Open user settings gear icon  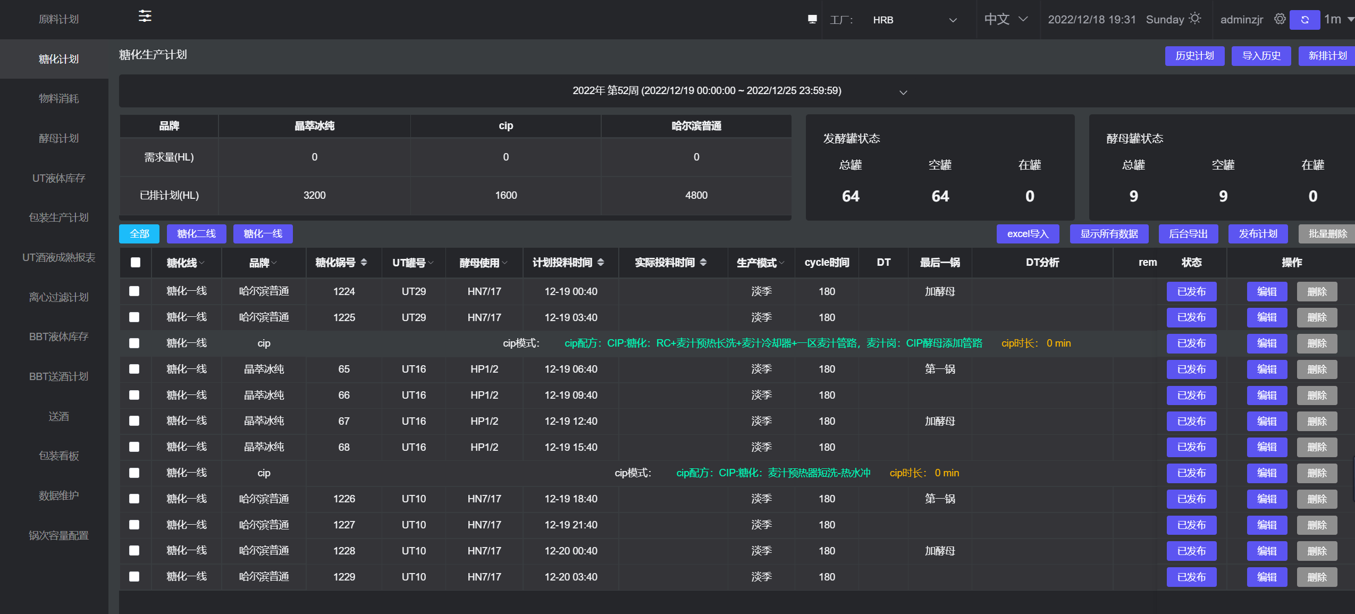(1280, 19)
